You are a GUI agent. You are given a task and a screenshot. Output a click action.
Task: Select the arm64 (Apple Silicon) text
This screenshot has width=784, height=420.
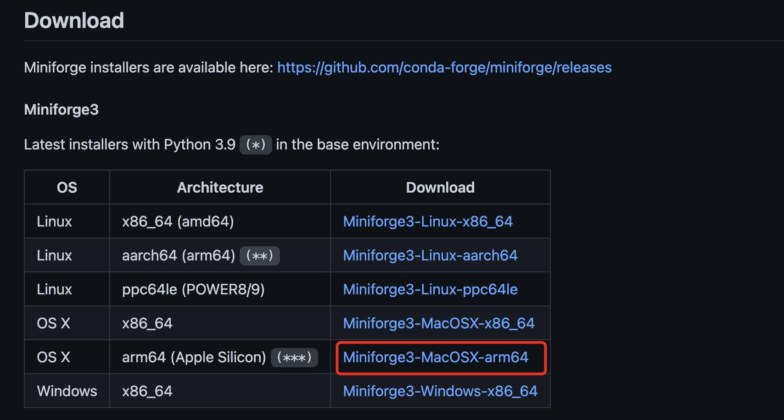click(x=194, y=357)
